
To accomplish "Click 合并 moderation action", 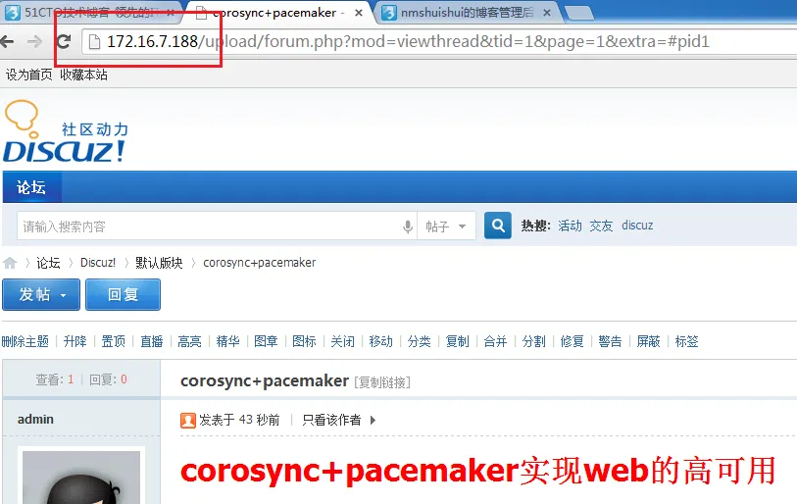I will pyautogui.click(x=496, y=341).
